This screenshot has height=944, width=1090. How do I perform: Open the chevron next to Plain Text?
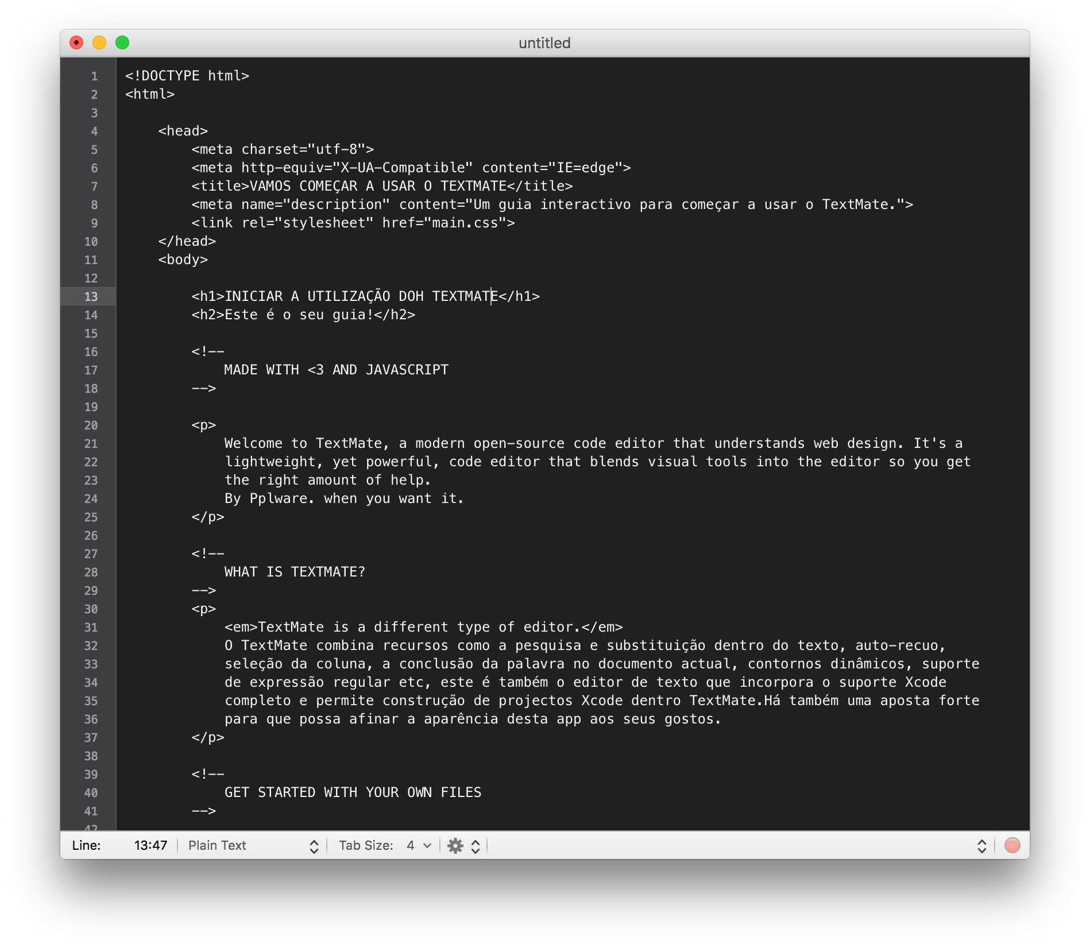(x=314, y=845)
